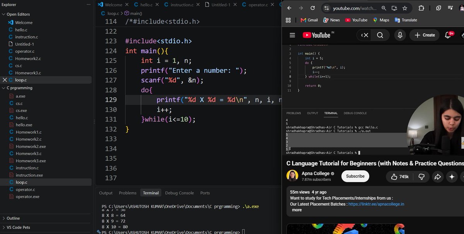
Task: Switch to the Ports panel tab
Action: (x=205, y=193)
